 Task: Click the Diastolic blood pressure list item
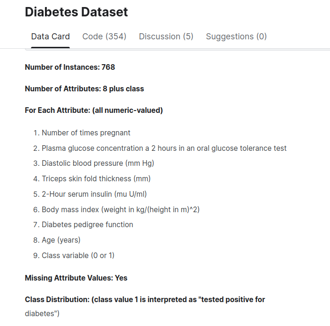97,163
